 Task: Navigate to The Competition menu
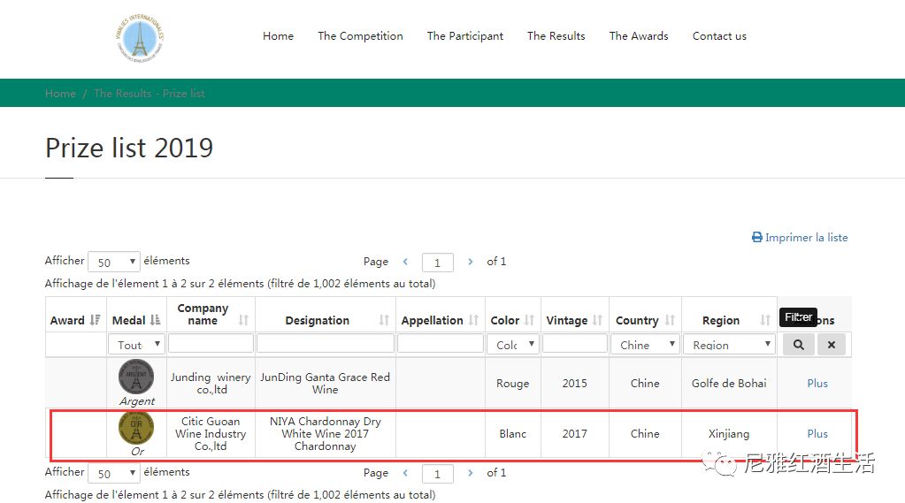(360, 36)
